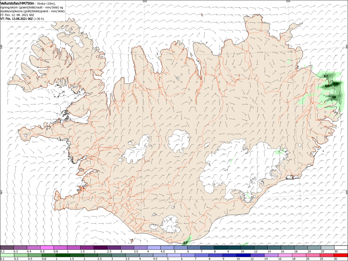
Task: Select the pale lavender snow swatch starting at 4
Action: (x=154, y=248)
